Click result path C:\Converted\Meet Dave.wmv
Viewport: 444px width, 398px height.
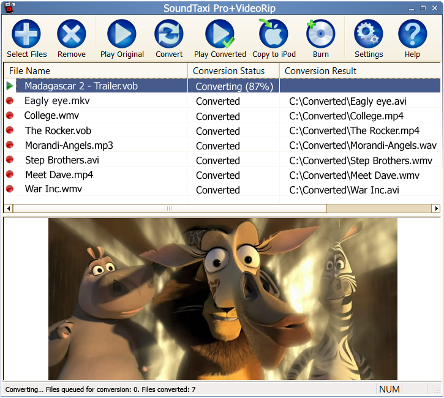(354, 176)
